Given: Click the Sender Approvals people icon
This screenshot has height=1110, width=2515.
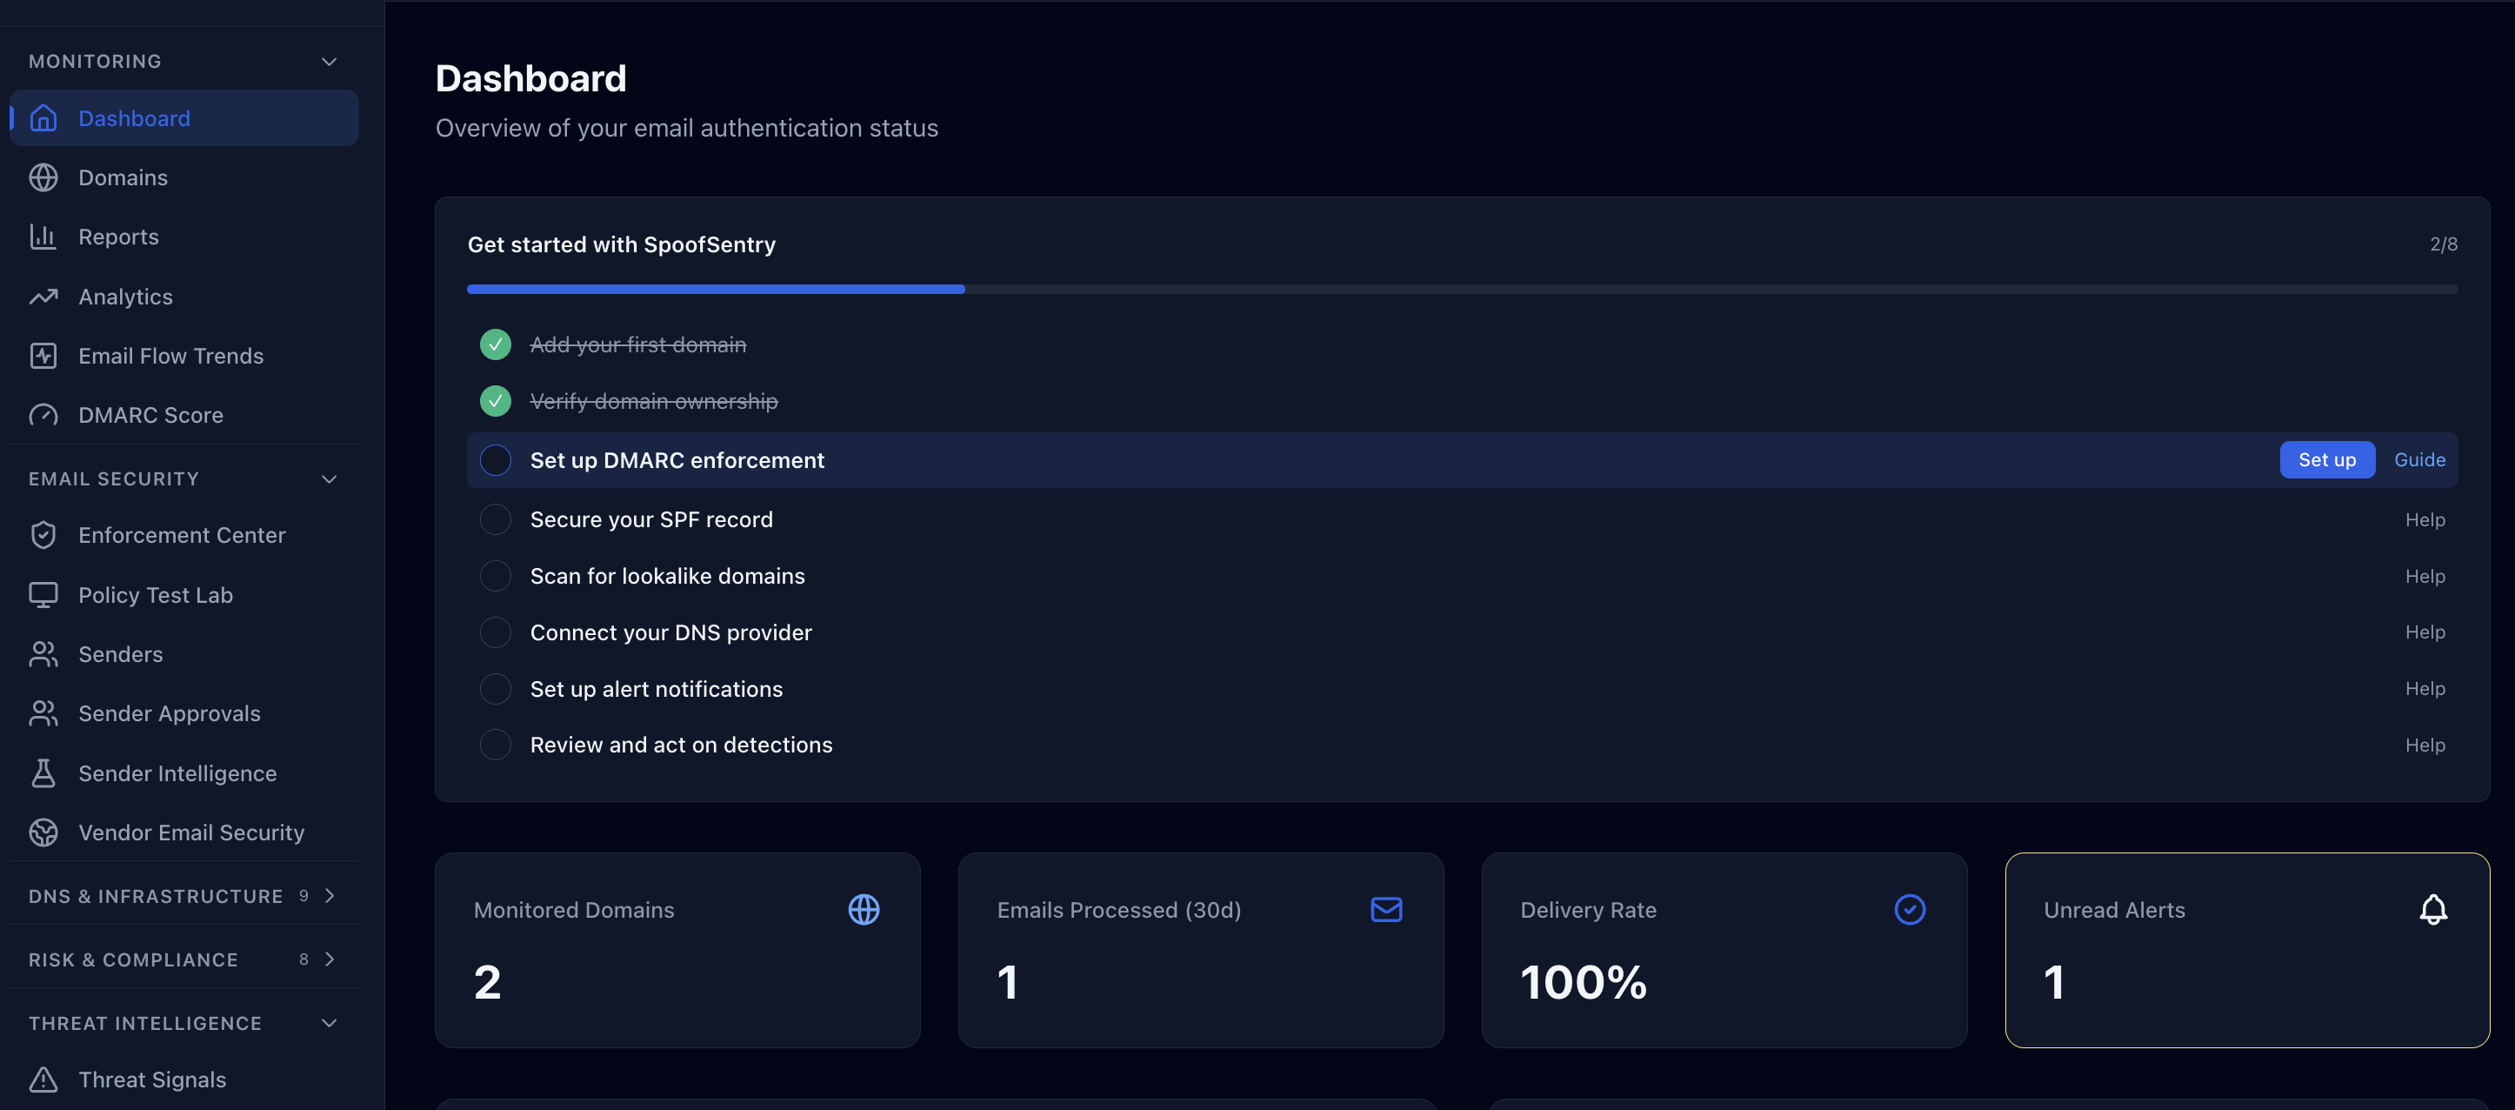Looking at the screenshot, I should tap(43, 712).
